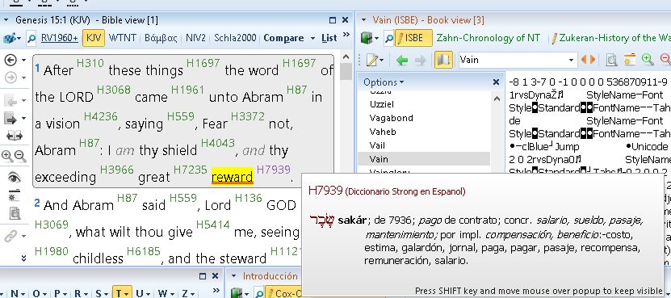Jump to next chapter icon in Bible view
This screenshot has width=671, height=298.
[x=10, y=118]
